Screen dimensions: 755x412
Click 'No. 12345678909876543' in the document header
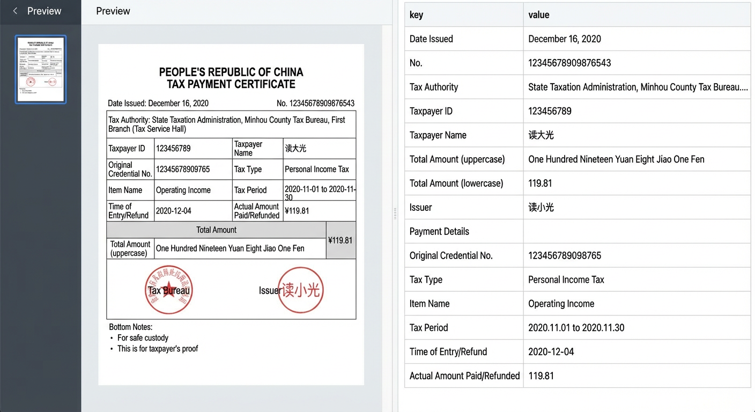tap(315, 104)
